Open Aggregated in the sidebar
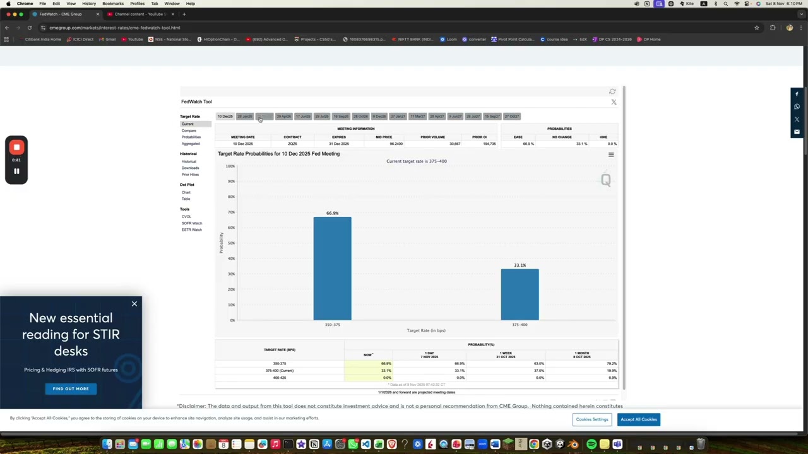Image resolution: width=808 pixels, height=454 pixels. (191, 144)
